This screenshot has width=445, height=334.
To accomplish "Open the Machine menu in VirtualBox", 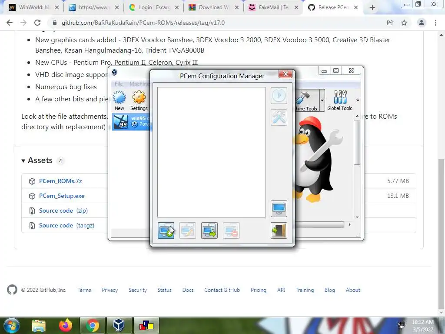I will click(139, 84).
